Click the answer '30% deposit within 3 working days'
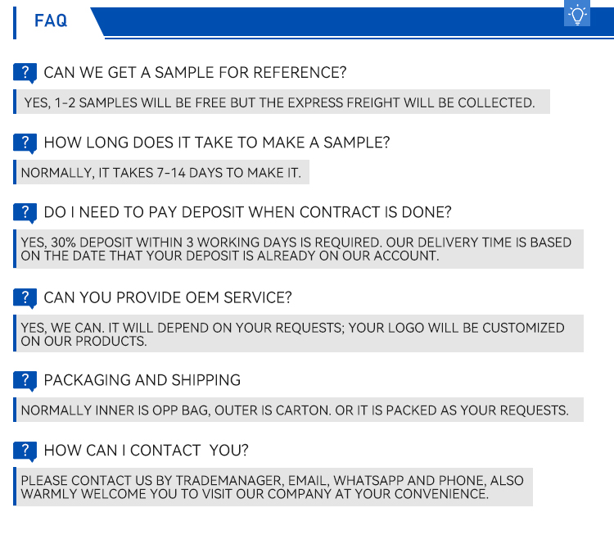The height and width of the screenshot is (544, 614). (296, 249)
